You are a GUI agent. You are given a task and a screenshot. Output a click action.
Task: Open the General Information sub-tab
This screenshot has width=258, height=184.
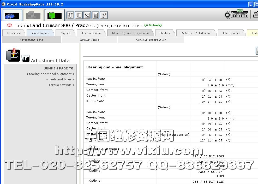pyautogui.click(x=151, y=40)
